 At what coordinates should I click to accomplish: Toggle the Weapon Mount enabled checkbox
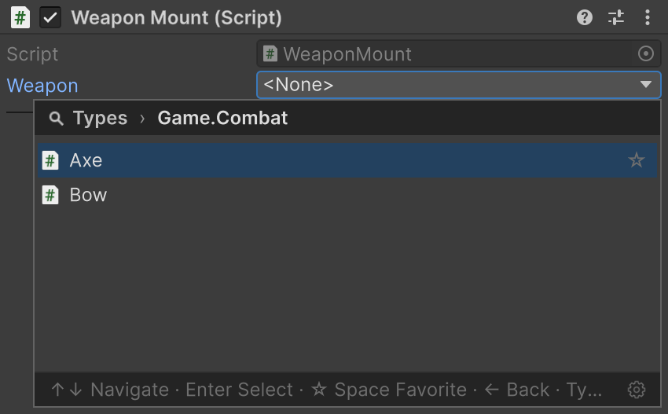click(50, 18)
